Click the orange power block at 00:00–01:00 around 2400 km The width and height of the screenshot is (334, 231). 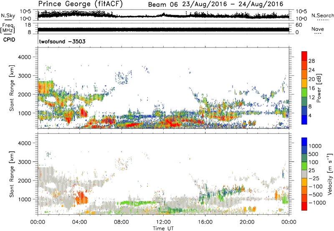tap(45, 88)
